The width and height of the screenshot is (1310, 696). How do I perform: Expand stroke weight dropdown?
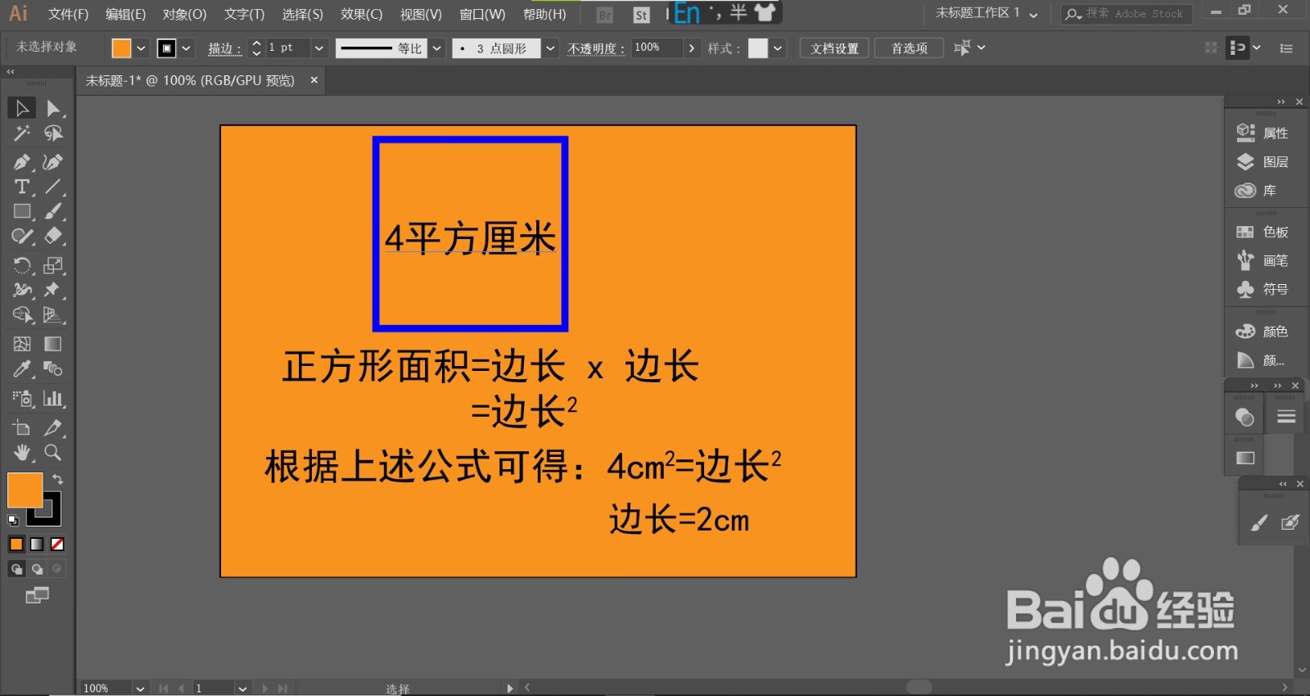pos(319,48)
